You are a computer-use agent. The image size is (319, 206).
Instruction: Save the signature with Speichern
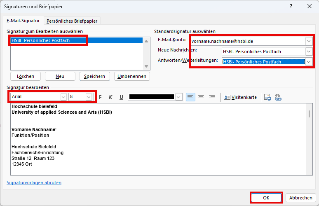pos(95,76)
